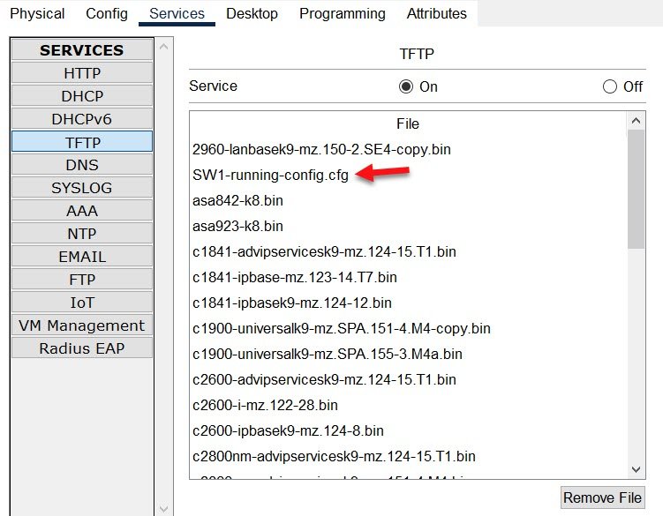This screenshot has height=516, width=663.
Task: Select c2600-i-mz.122-28.bin file
Action: pos(265,405)
